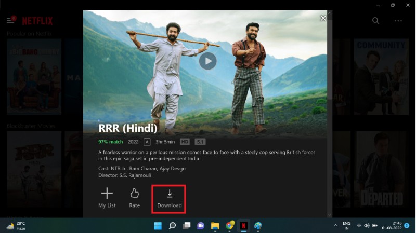Click the battery icon in the tray
This screenshot has height=233, width=416.
374,226
